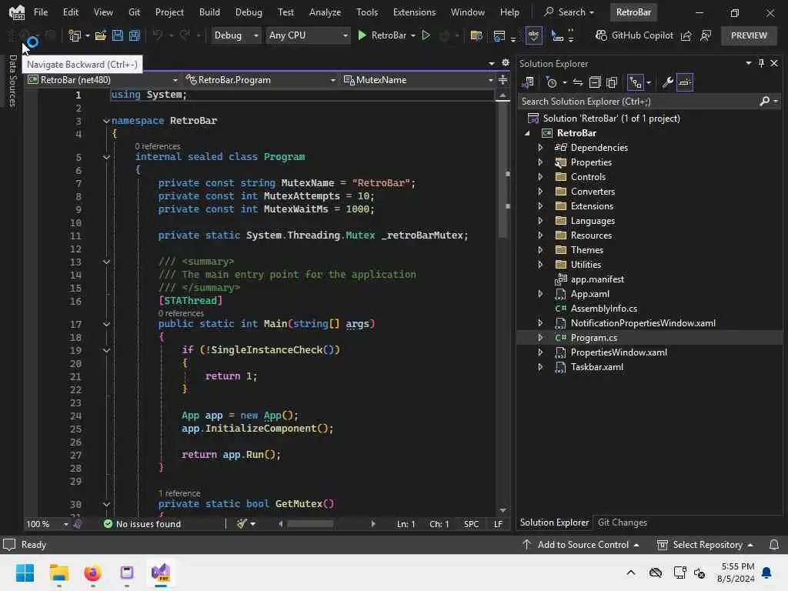Switch to the Git Changes tab
Viewport: 788px width, 591px height.
point(622,523)
